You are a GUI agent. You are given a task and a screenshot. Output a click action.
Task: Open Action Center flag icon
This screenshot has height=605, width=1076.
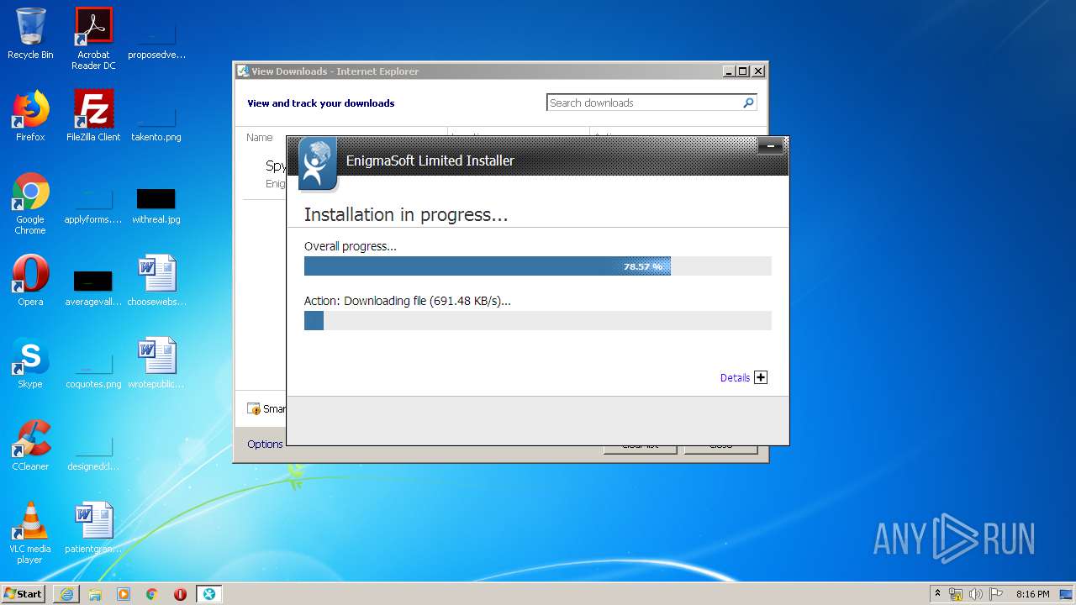point(996,594)
